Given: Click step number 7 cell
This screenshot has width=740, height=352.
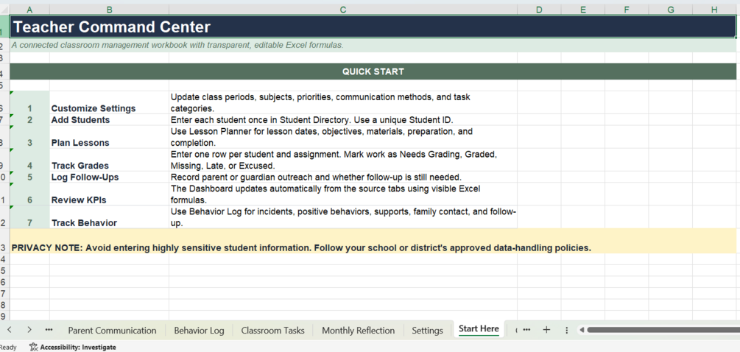Looking at the screenshot, I should (29, 217).
